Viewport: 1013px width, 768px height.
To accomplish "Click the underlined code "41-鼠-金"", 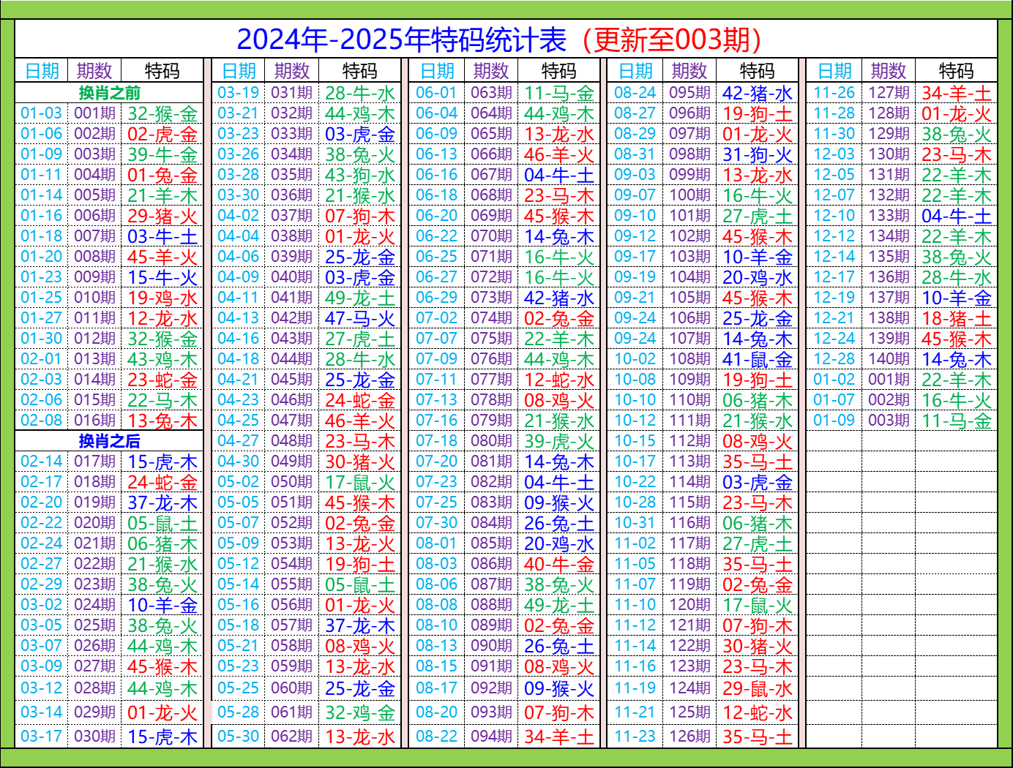I will [x=757, y=359].
